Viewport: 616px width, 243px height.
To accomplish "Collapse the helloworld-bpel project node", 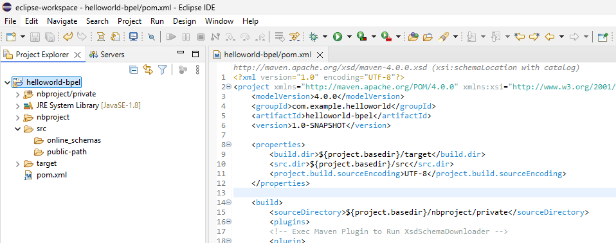I will point(7,83).
